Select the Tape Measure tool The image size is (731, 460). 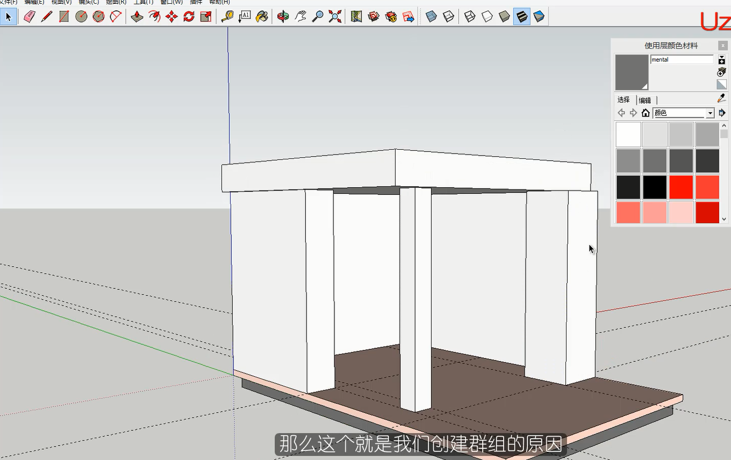tap(227, 17)
